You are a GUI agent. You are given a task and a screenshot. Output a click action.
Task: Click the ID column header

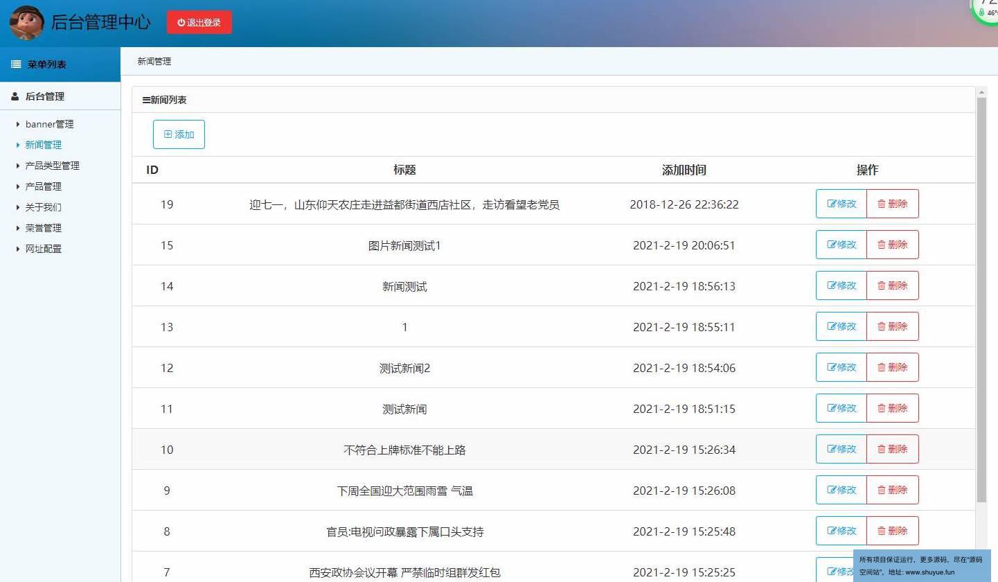152,170
